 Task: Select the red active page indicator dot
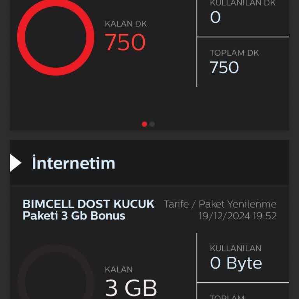pos(144,124)
